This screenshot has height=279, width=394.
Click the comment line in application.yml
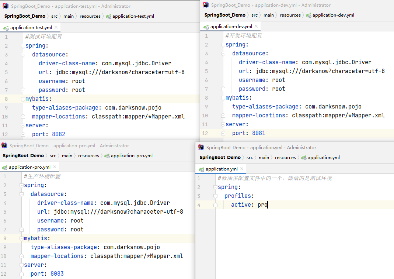point(275,178)
